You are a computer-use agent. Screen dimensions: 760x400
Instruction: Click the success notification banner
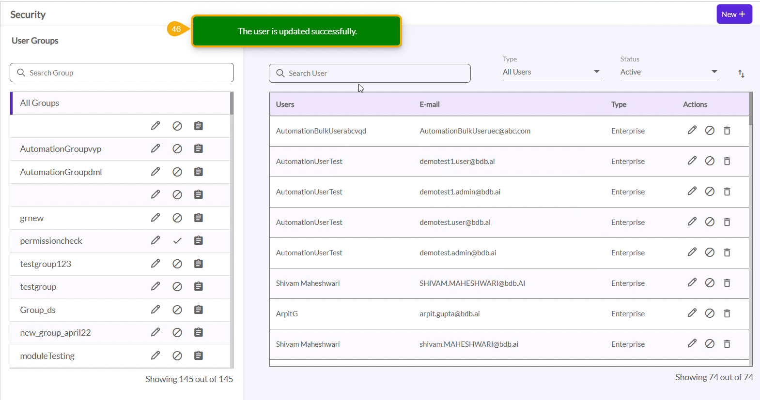297,31
